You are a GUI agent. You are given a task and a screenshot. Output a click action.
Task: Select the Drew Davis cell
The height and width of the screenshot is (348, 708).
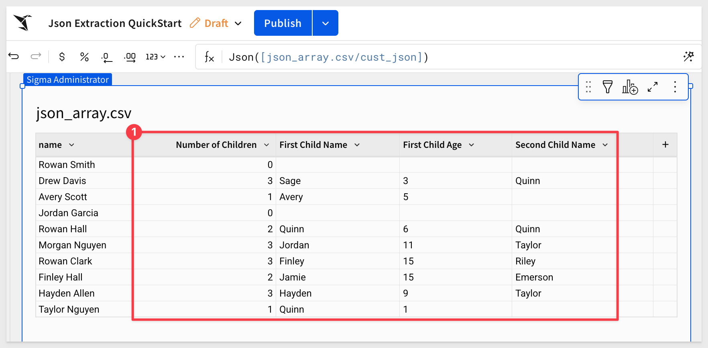click(x=84, y=181)
